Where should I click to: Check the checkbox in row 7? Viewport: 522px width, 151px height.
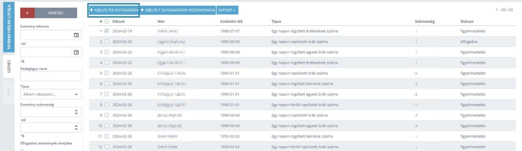point(107,94)
